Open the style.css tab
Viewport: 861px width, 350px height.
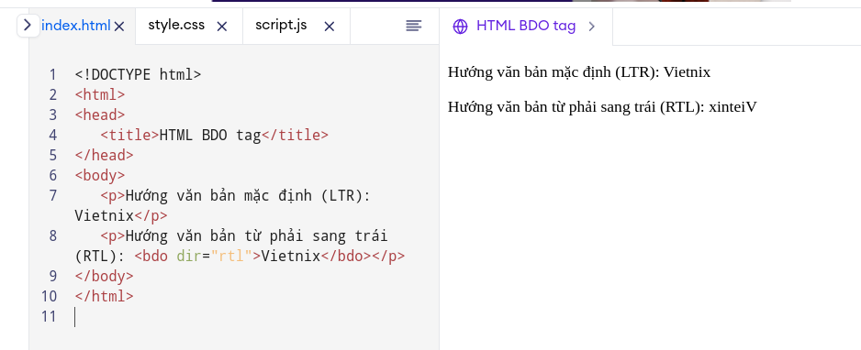point(176,25)
